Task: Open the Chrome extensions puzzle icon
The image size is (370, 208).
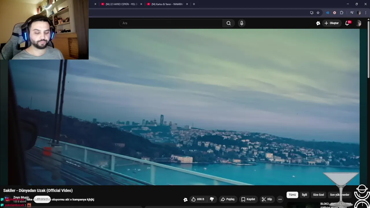Action: (x=341, y=13)
